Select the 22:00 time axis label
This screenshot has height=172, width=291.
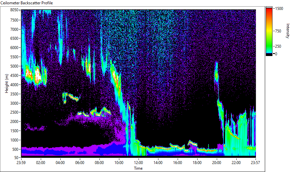pos(236,163)
